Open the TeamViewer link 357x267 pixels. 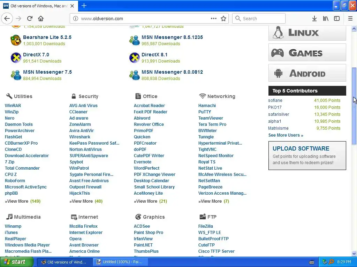(211, 118)
